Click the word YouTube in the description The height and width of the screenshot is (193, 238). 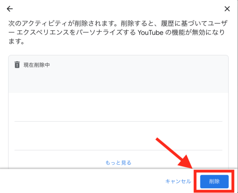(x=150, y=33)
